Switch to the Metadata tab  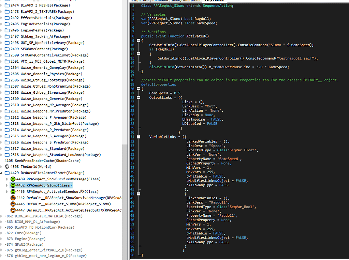tap(160, 1)
